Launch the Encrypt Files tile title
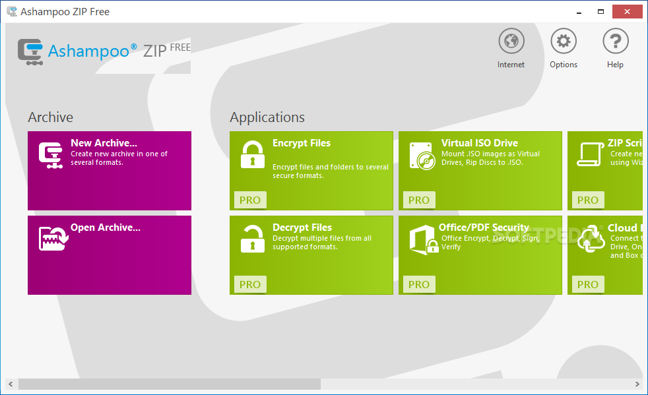The width and height of the screenshot is (648, 395). (x=302, y=143)
